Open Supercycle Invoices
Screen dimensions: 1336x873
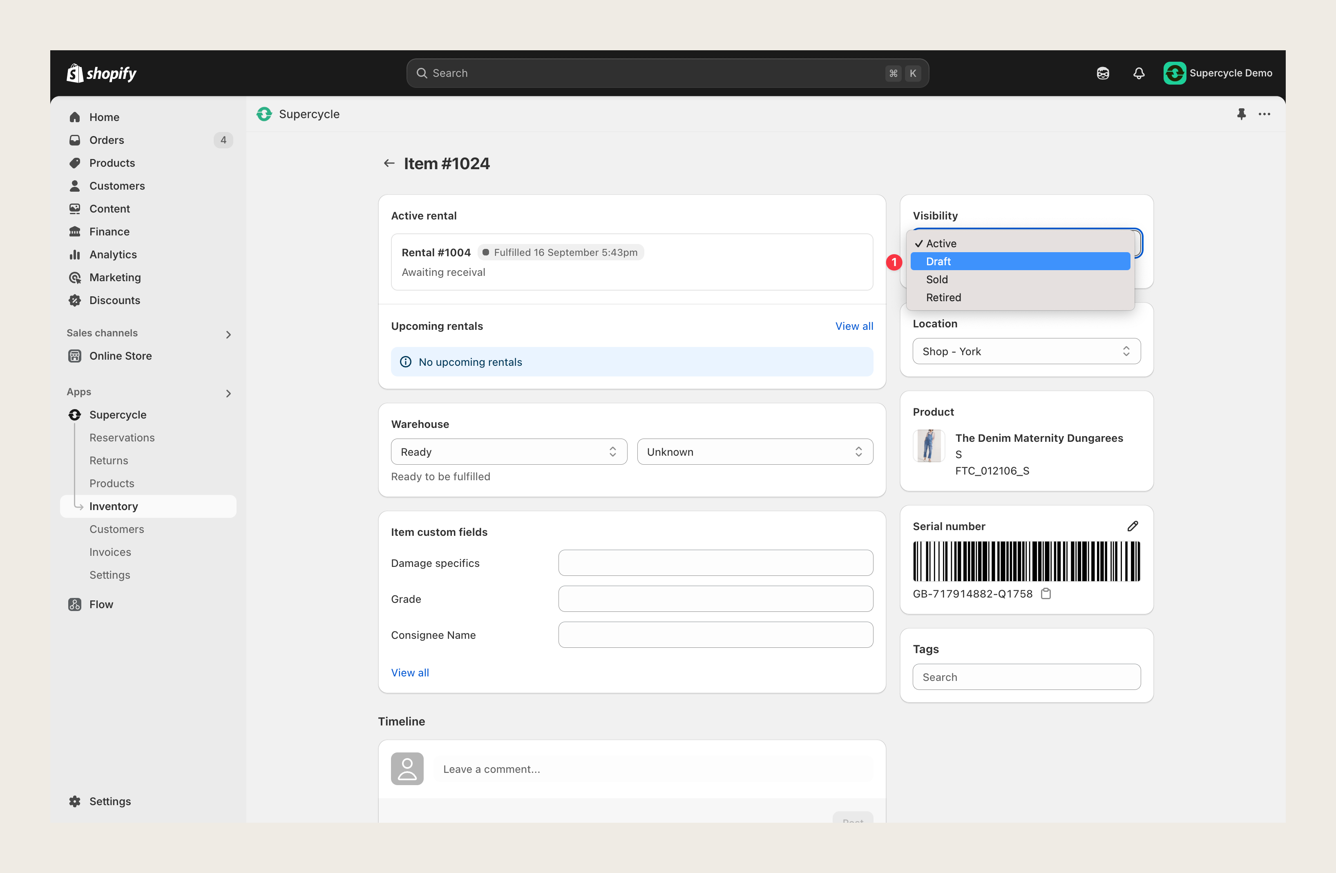coord(110,552)
